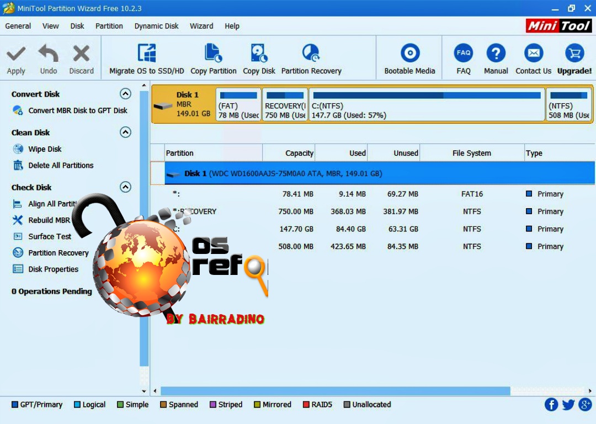
Task: Click the Upgrade cart icon
Action: coord(574,53)
